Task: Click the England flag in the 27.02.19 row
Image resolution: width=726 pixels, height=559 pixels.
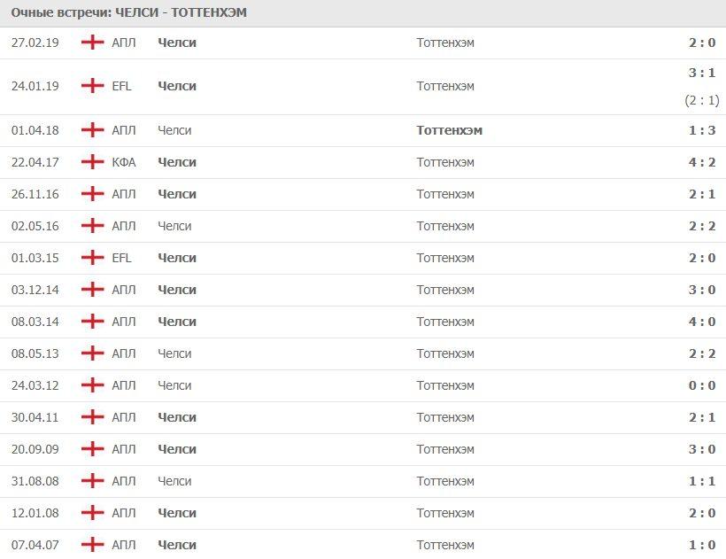Action: coord(92,43)
